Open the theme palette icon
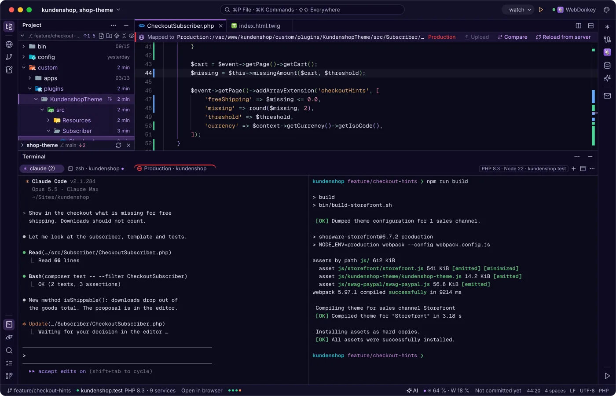This screenshot has width=616, height=396. [606, 10]
